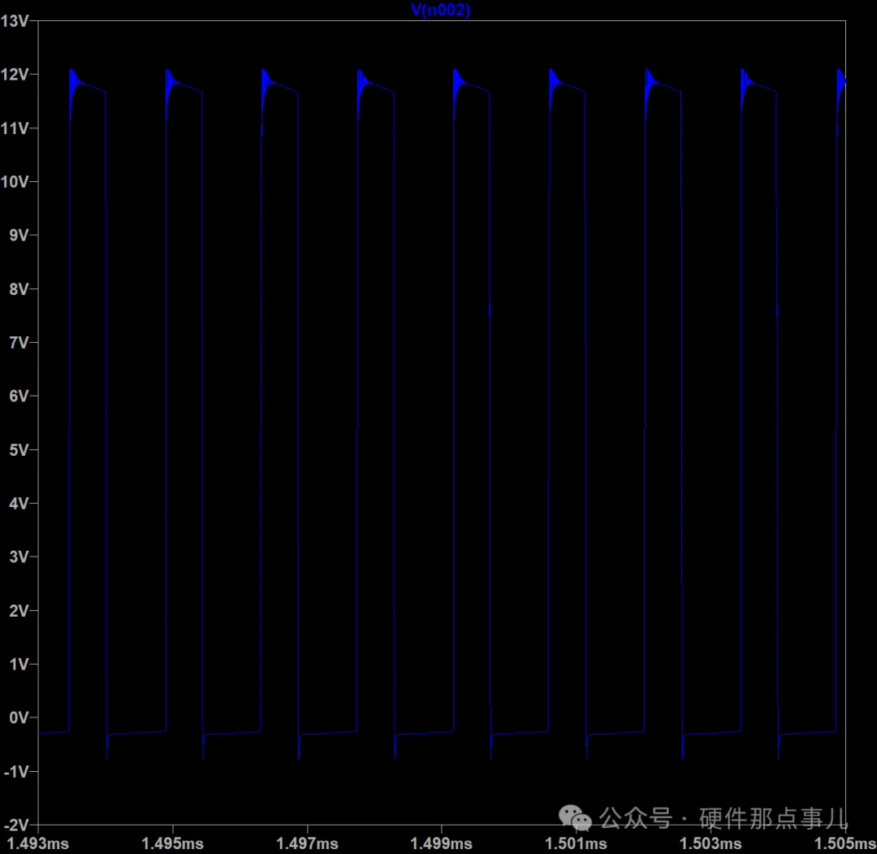Click the 0V label on vertical axis
This screenshot has height=854, width=877.
[x=19, y=718]
